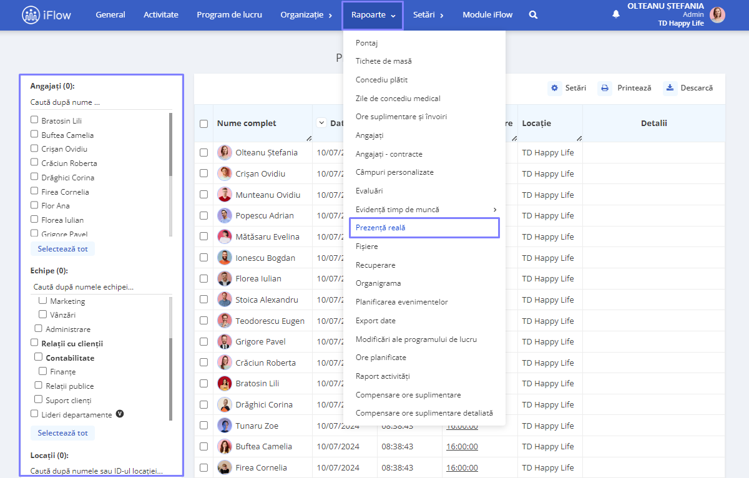Click the Descarcă download icon
The image size is (749, 478).
coord(670,88)
